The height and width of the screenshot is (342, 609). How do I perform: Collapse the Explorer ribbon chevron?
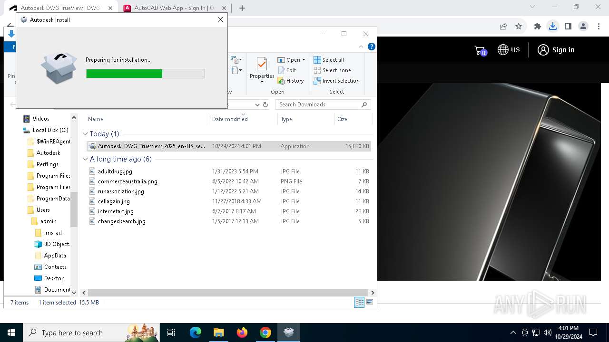coord(361,47)
